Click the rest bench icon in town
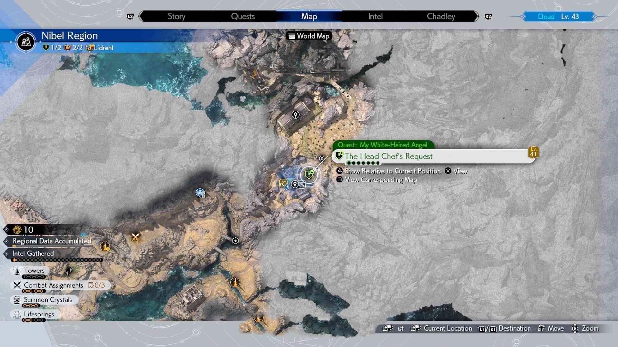This screenshot has width=618, height=347. pos(302,184)
